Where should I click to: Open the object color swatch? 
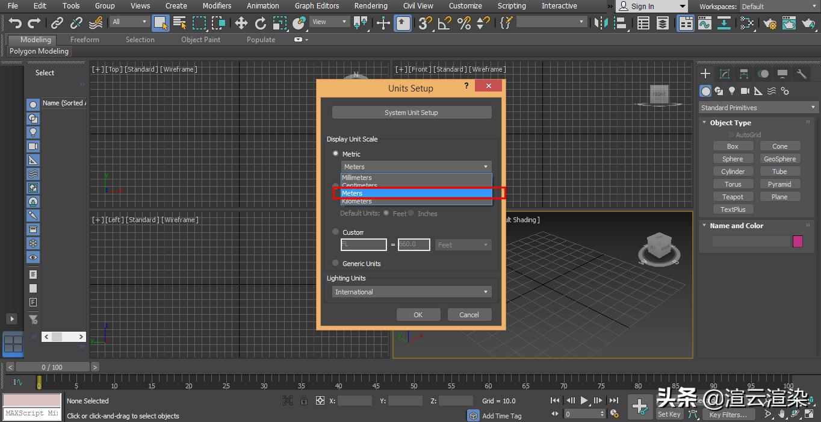(798, 241)
